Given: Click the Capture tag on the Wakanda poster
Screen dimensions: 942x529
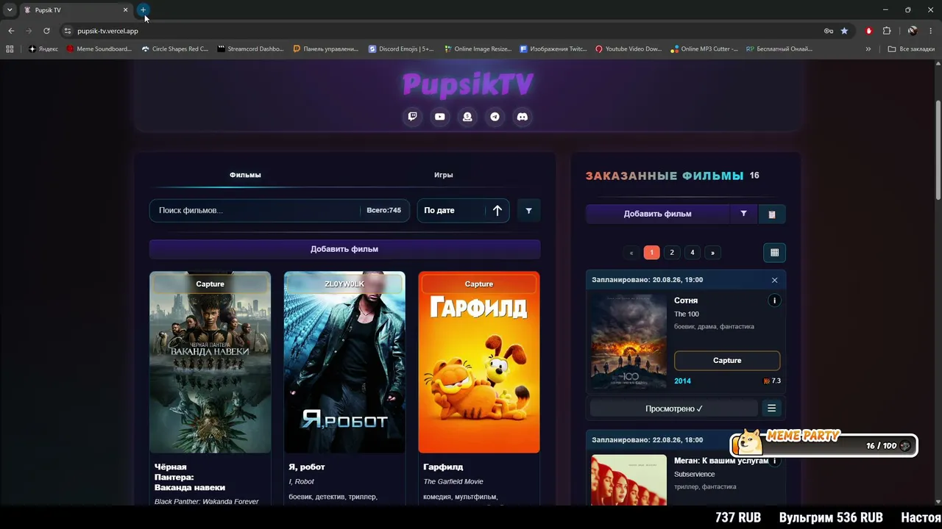Looking at the screenshot, I should 210,284.
